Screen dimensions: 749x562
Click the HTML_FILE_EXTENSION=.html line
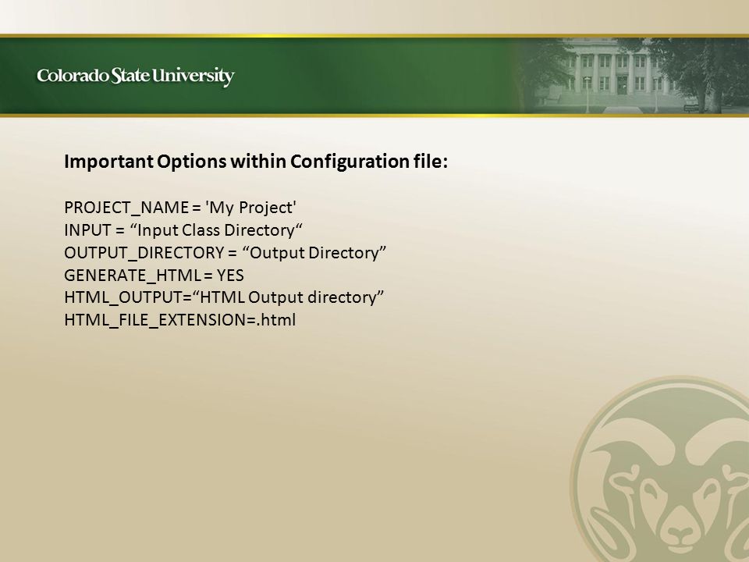point(180,320)
